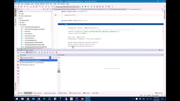The height and width of the screenshot is (101, 180).
Task: Switch to Anonymous_Apex_4.apex editor tab
Action: [x=118, y=9]
